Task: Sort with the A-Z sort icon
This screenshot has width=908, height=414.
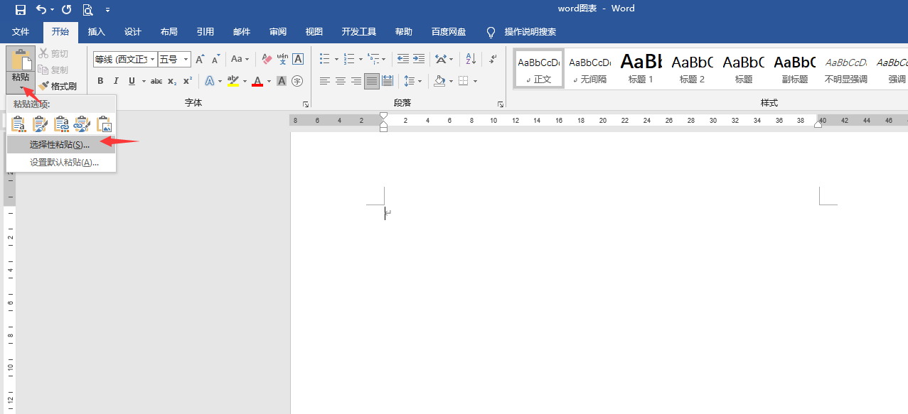Action: [x=471, y=59]
